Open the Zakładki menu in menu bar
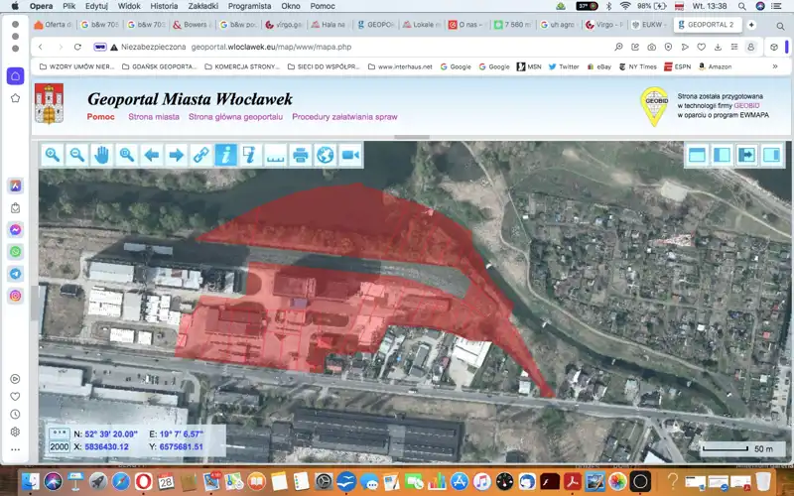This screenshot has height=496, width=794. pos(202,6)
